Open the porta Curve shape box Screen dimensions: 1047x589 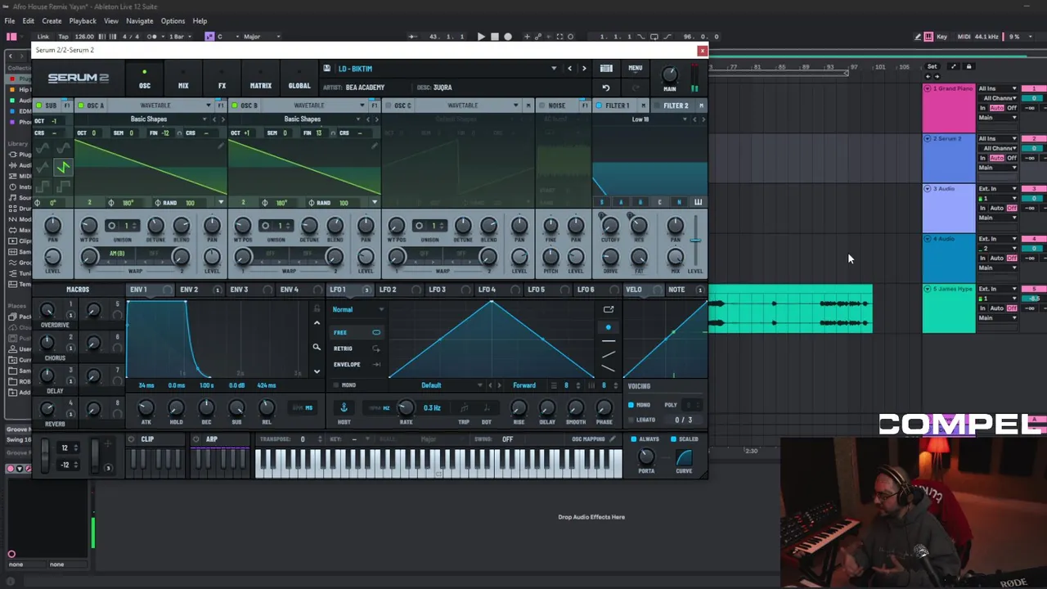[684, 456]
